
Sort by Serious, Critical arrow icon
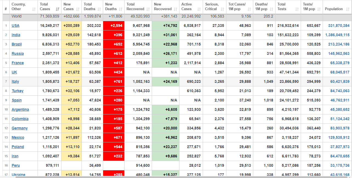point(223,9)
